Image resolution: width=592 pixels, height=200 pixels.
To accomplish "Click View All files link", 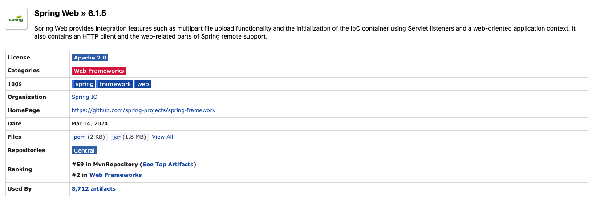I will click(x=162, y=137).
